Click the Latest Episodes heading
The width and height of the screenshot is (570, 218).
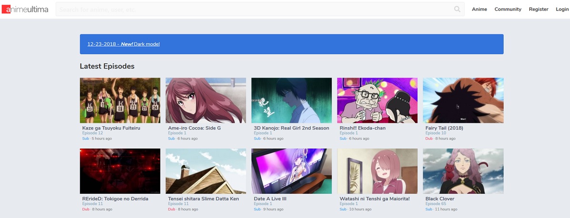coord(107,66)
